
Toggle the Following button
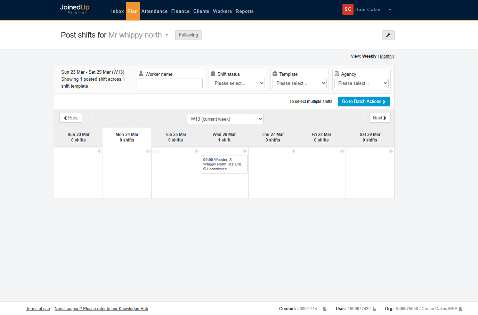click(x=188, y=35)
